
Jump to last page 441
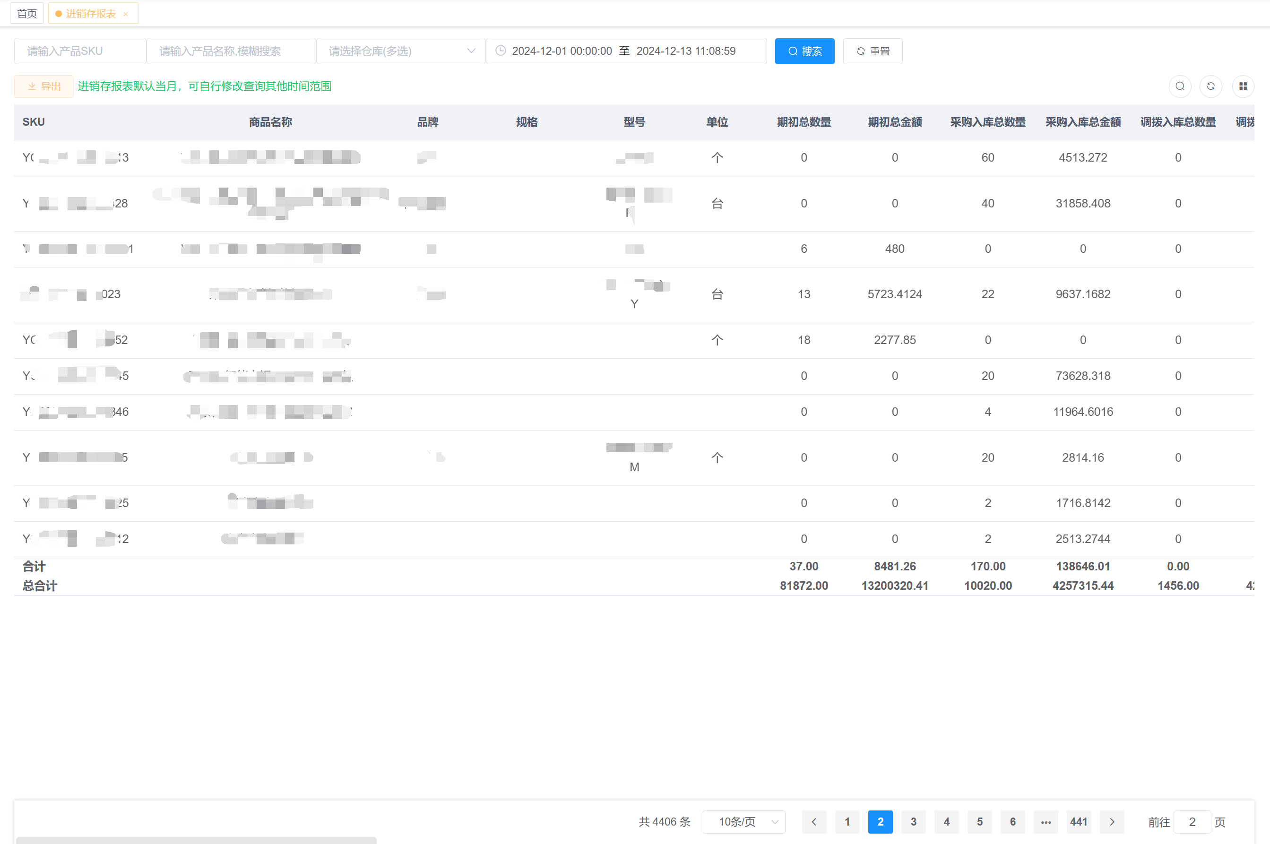click(x=1079, y=821)
